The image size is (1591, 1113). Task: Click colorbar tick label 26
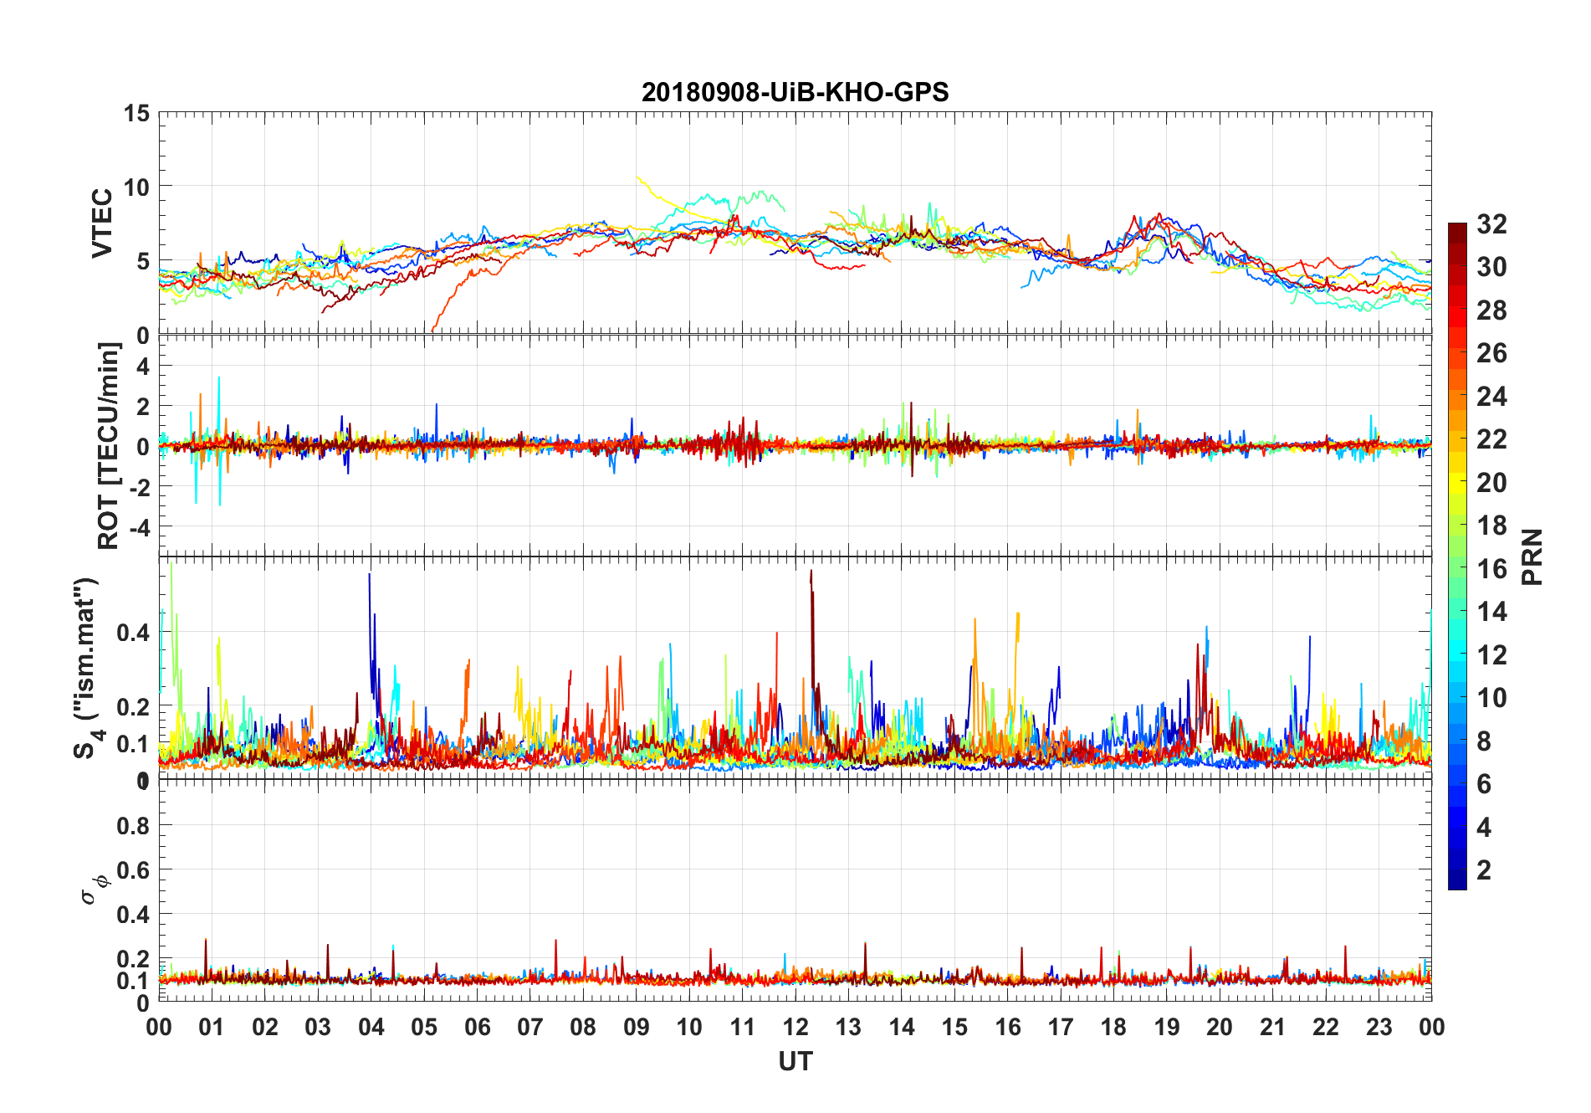pos(1491,353)
